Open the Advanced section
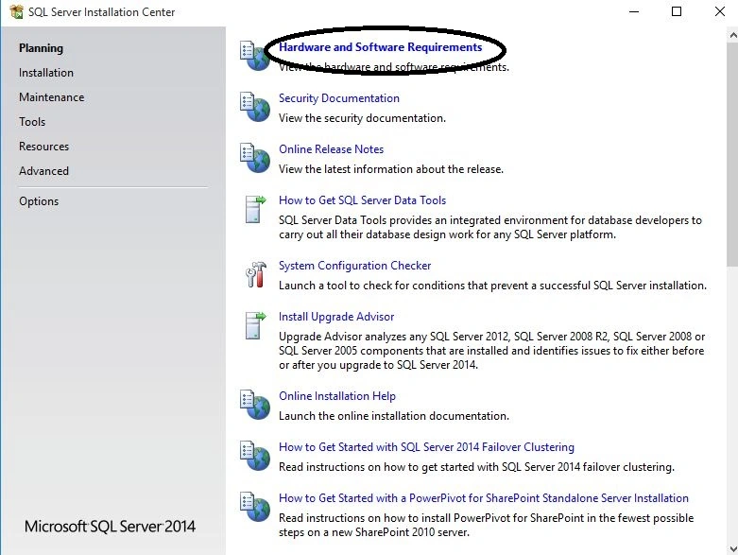 click(x=43, y=171)
